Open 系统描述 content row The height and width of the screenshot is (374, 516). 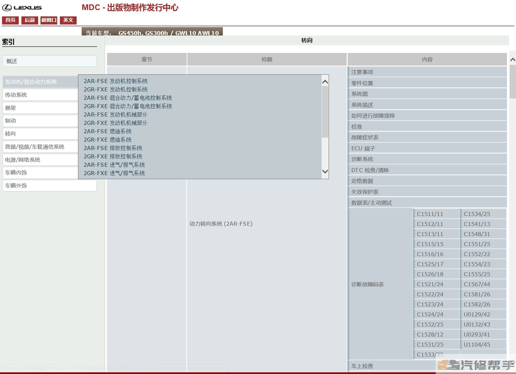tap(427, 105)
